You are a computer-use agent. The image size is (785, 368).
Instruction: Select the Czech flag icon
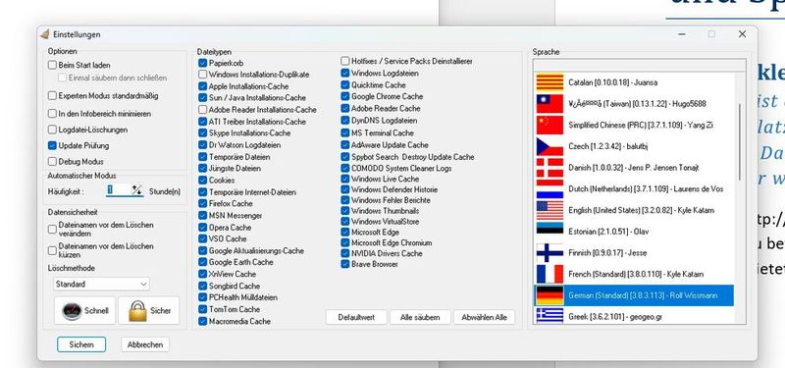(549, 146)
